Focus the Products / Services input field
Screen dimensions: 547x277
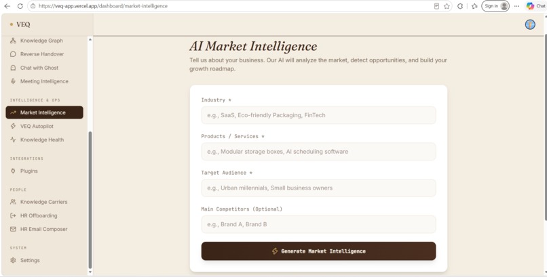[318, 152]
